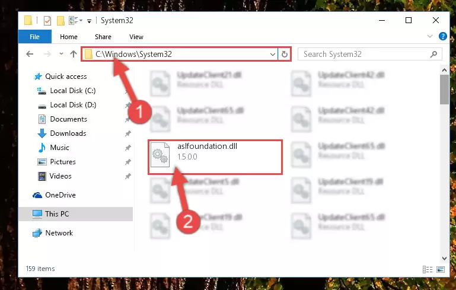Click the search magnifier icon
Image resolution: width=456 pixels, height=290 pixels.
(433, 54)
